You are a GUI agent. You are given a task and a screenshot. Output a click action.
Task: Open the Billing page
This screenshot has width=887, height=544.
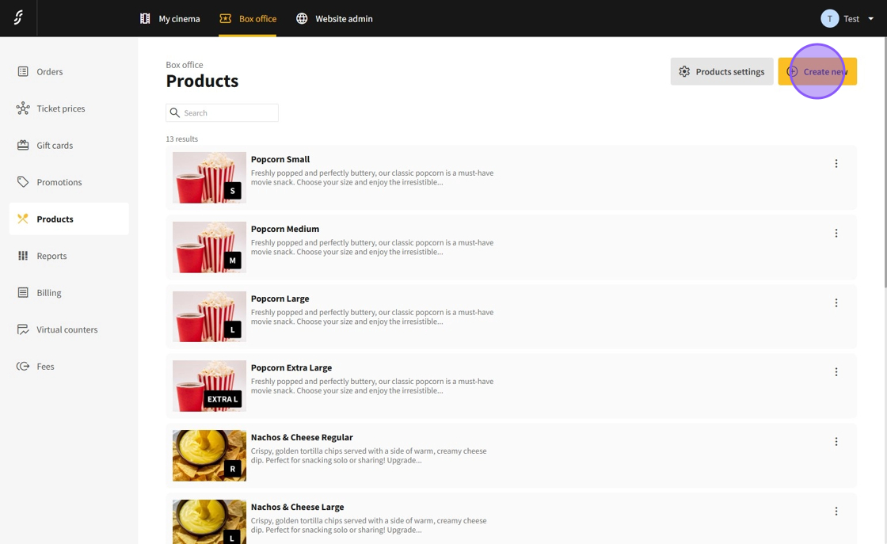pyautogui.click(x=48, y=293)
